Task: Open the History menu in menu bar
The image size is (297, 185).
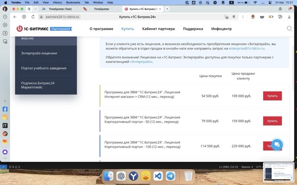Action: (57, 2)
